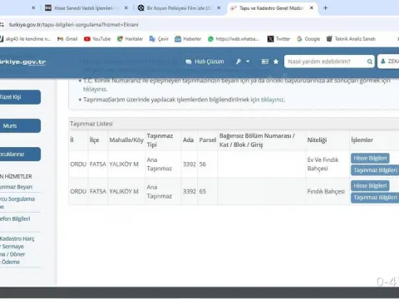Open the akp43 ile kendime bookmark
Image resolution: width=399 pixels, height=299 pixels.
pos(25,39)
